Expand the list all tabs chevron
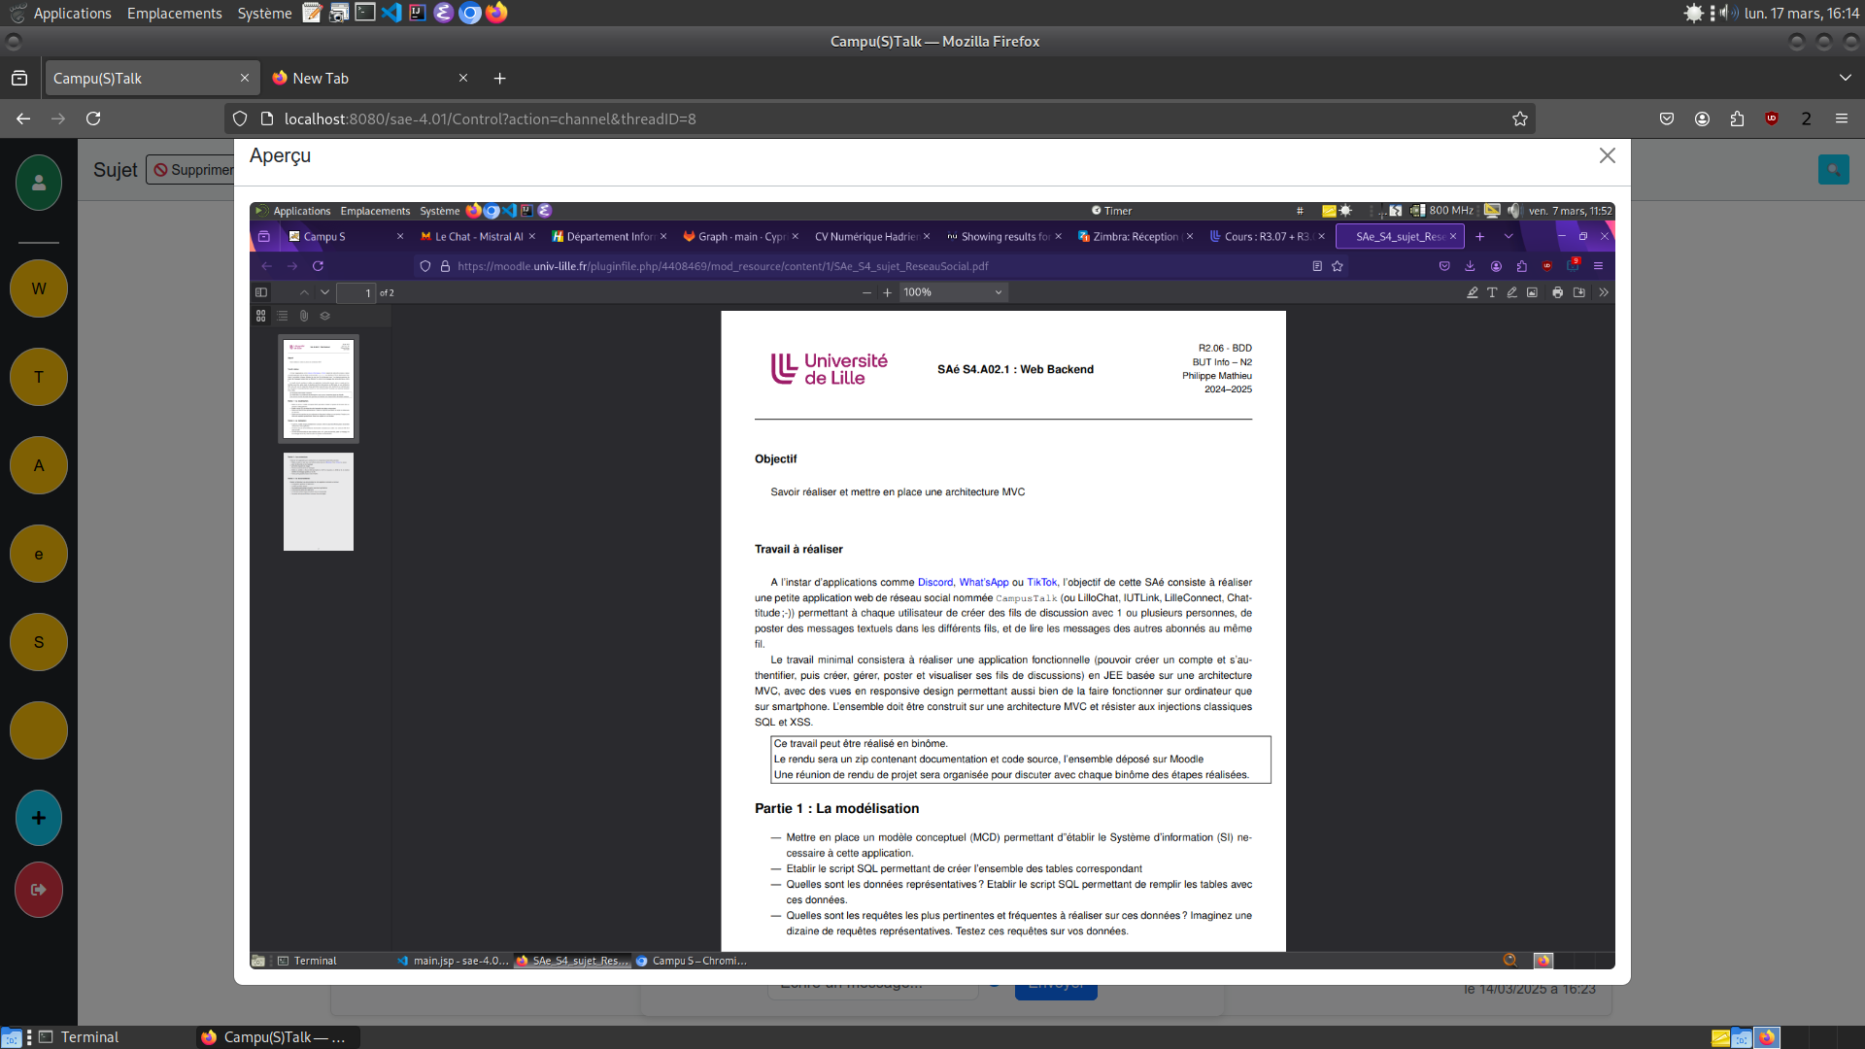This screenshot has width=1865, height=1049. click(1845, 78)
